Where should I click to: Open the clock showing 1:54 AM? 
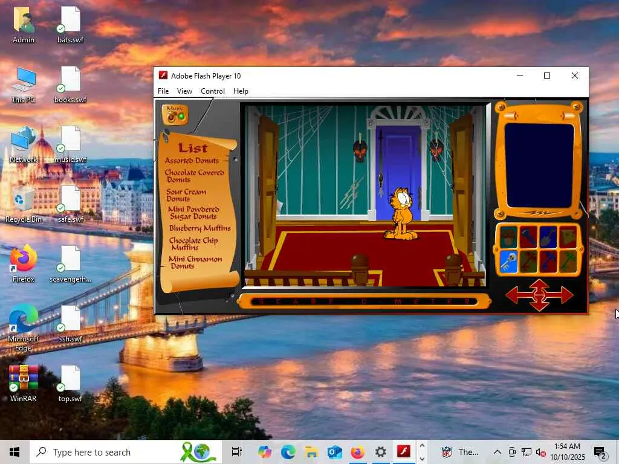[x=567, y=452]
